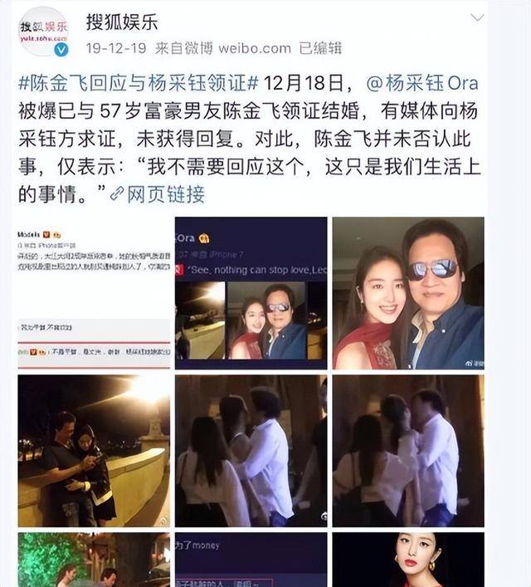Image resolution: width=531 pixels, height=587 pixels.
Task: Open the 搜狐娱乐 profile avatar
Action: coord(43,32)
